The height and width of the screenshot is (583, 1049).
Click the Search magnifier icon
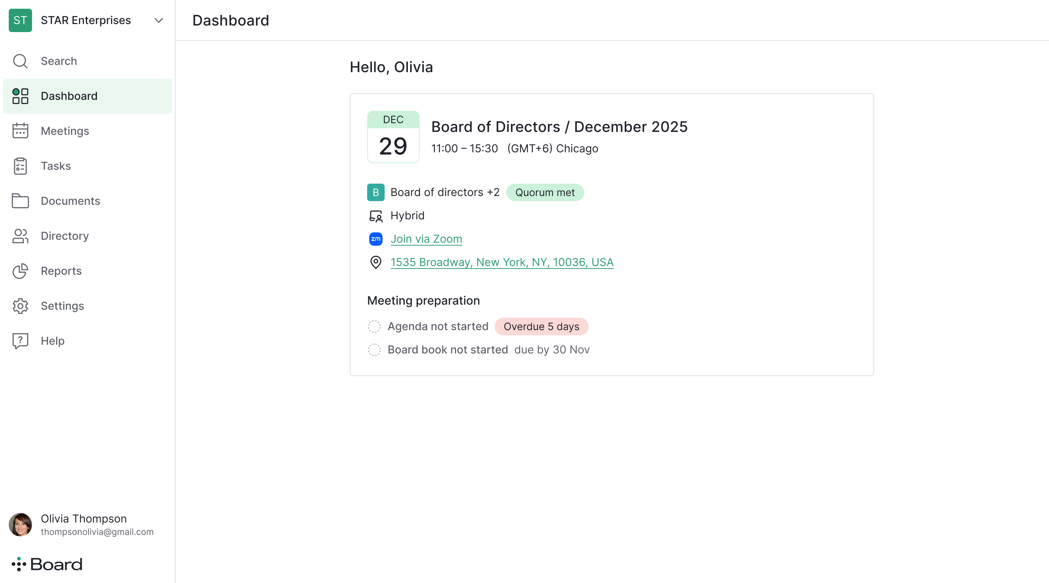(20, 61)
